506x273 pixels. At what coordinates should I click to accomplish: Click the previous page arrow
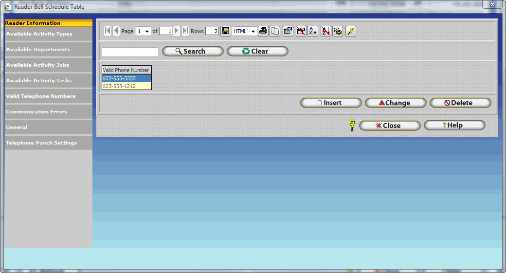pyautogui.click(x=116, y=31)
